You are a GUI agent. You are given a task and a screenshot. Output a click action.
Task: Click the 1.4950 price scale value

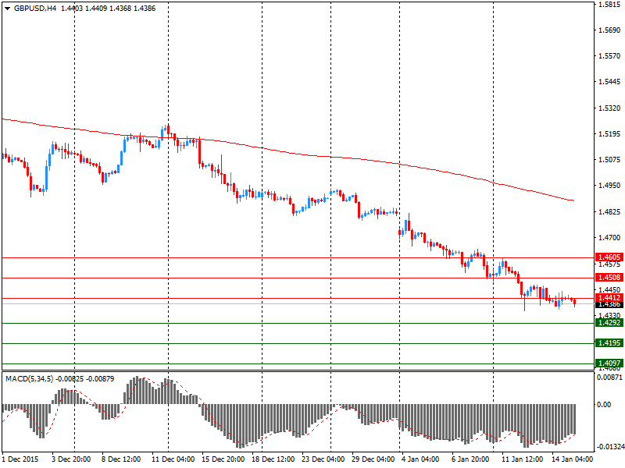pos(609,186)
